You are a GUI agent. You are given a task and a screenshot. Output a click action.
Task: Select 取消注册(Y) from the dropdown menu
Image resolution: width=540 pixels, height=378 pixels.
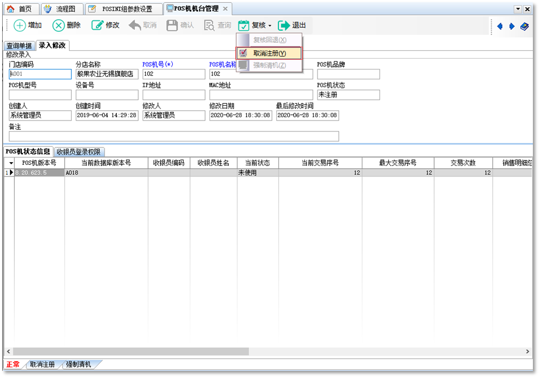pos(269,53)
